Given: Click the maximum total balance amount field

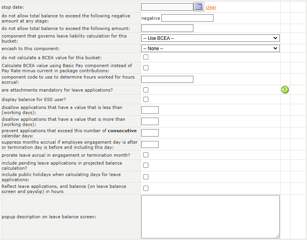Looking at the screenshot, I should click(x=167, y=28).
